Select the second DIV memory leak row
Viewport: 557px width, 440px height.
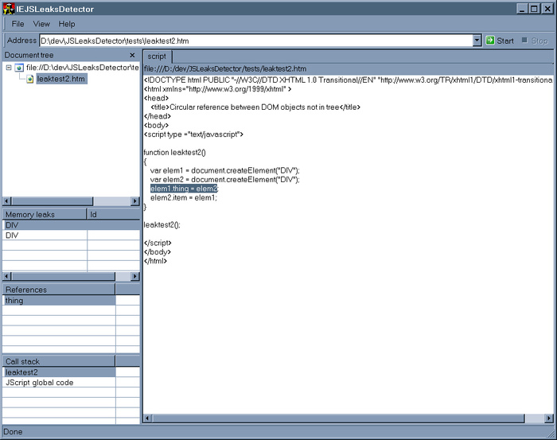click(71, 235)
